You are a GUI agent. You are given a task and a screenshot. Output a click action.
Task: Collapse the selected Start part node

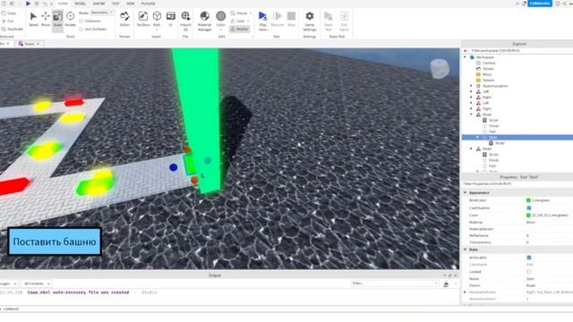point(477,137)
